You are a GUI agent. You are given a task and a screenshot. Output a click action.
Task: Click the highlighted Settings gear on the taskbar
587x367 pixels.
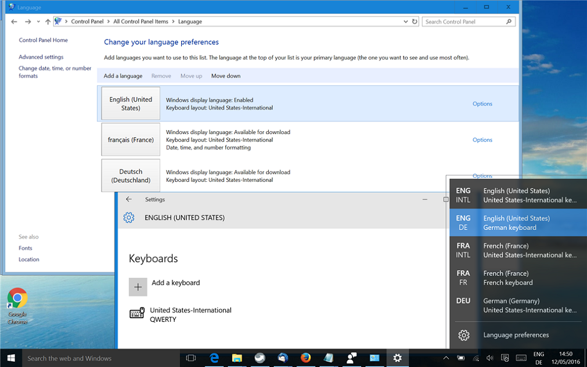tap(398, 358)
